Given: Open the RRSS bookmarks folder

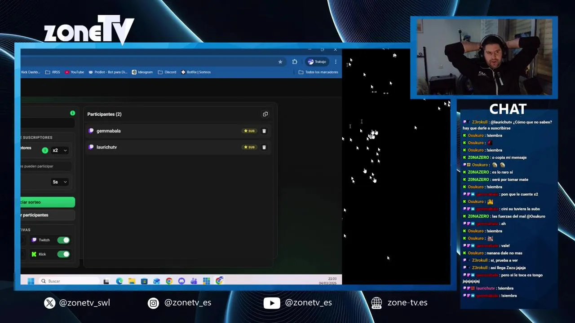Looking at the screenshot, I should (53, 72).
